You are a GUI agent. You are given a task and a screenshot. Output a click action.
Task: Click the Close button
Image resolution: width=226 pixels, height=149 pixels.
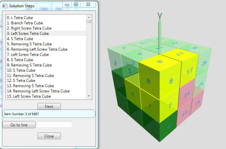tap(49, 136)
